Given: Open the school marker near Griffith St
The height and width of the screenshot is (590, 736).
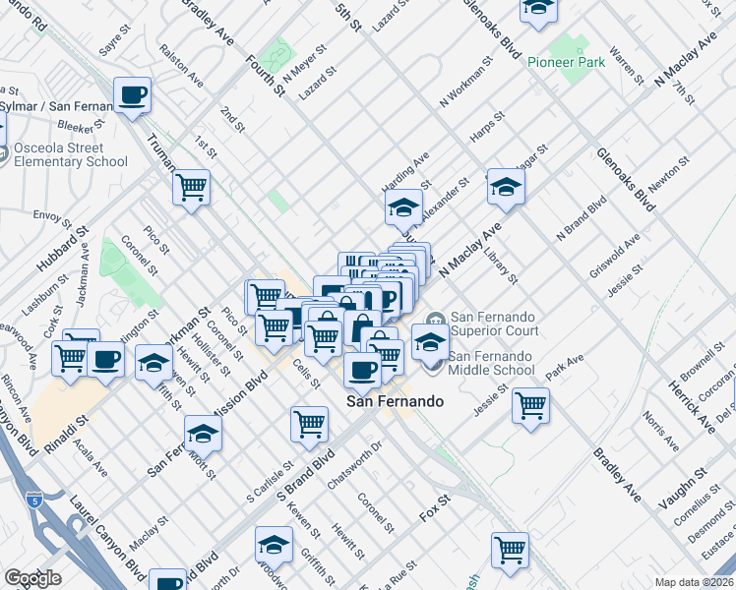Looking at the screenshot, I should (153, 366).
